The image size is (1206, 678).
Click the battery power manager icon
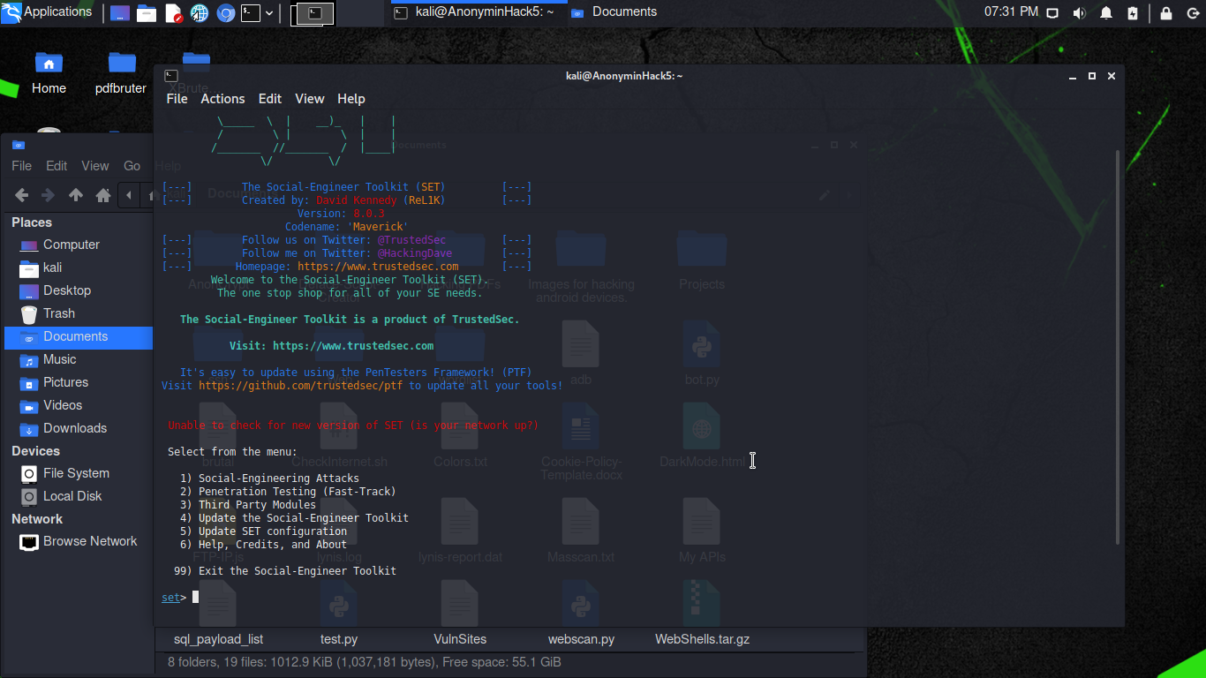(1133, 13)
